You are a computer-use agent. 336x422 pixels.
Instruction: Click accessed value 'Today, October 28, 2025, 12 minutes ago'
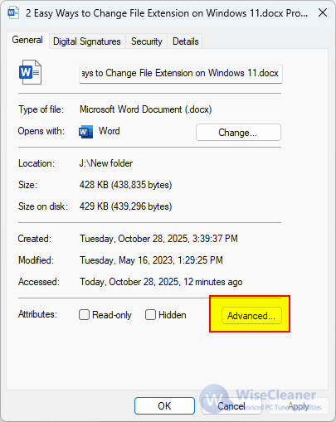161,282
